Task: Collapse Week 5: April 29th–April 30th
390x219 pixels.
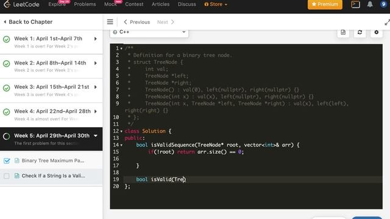Action: point(96,136)
